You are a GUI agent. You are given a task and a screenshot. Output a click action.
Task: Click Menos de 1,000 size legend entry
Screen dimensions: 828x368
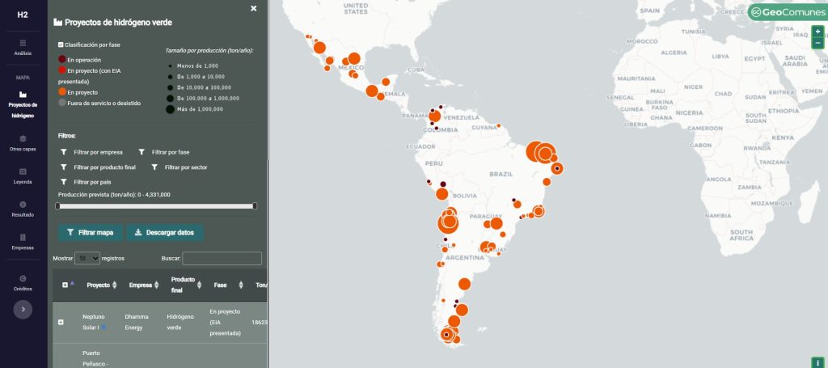pyautogui.click(x=193, y=66)
